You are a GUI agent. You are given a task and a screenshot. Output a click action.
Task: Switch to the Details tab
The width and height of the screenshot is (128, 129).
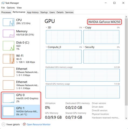60,12
